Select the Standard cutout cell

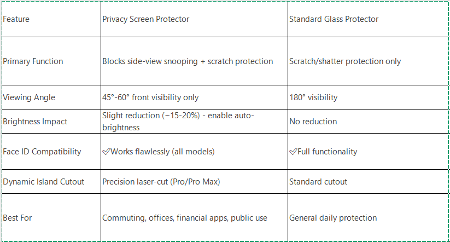[368, 182]
